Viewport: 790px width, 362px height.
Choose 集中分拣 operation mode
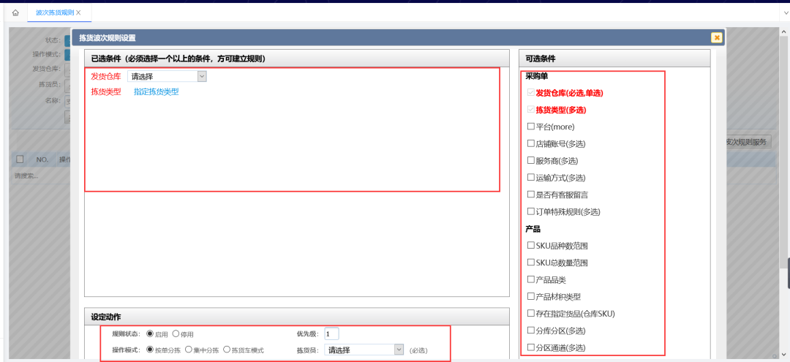click(x=189, y=350)
